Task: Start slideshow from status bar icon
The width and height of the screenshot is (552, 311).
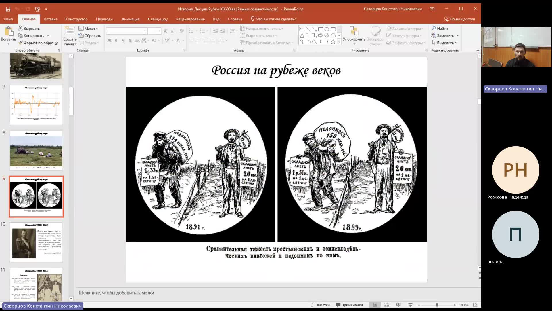Action: [410, 305]
